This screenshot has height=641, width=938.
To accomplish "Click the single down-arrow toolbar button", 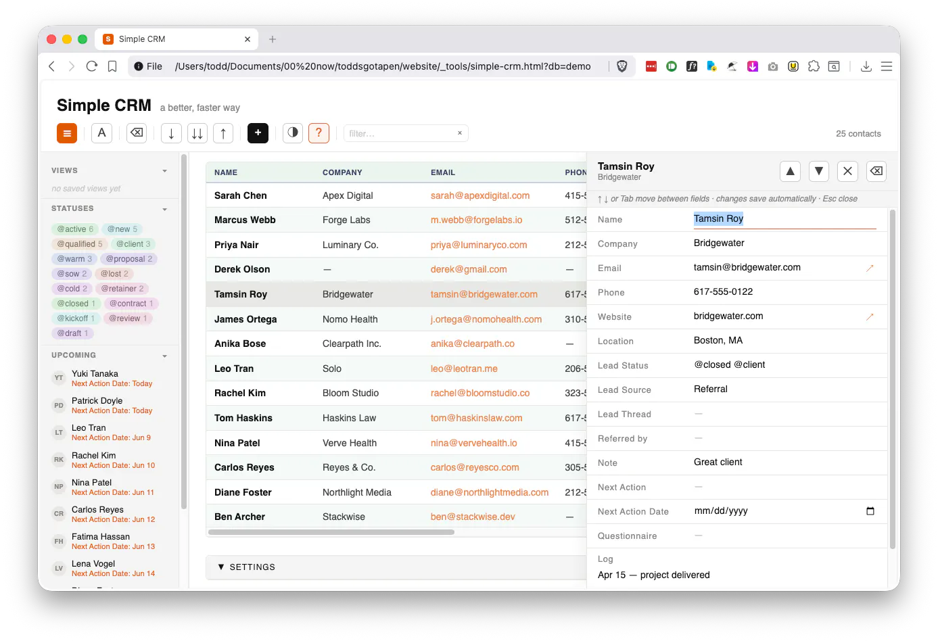I will 171,133.
